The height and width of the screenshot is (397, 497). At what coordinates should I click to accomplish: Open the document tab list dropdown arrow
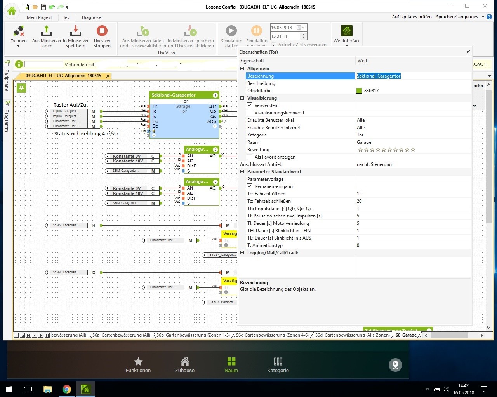point(489,76)
